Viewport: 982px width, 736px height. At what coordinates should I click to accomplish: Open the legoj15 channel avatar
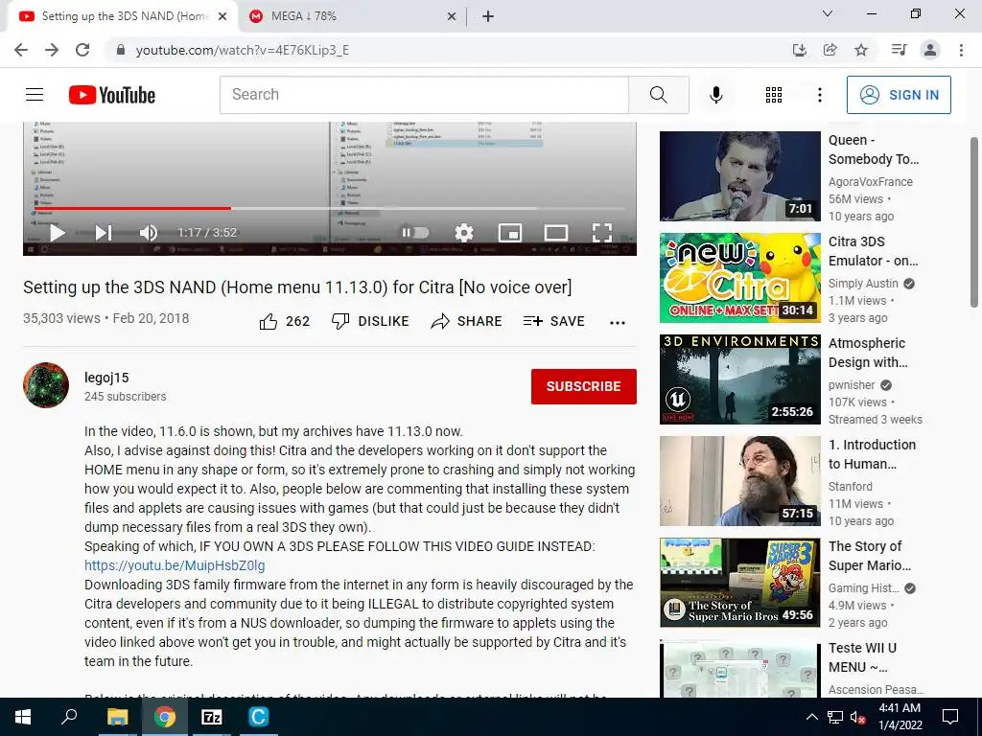click(x=46, y=385)
